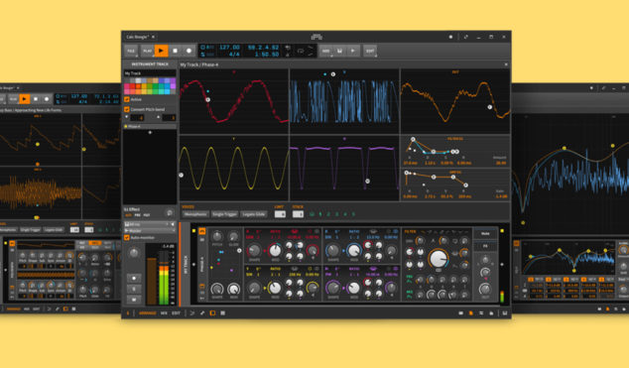Pick the red swatch in the track color palette
The height and width of the screenshot is (368, 629).
132,86
